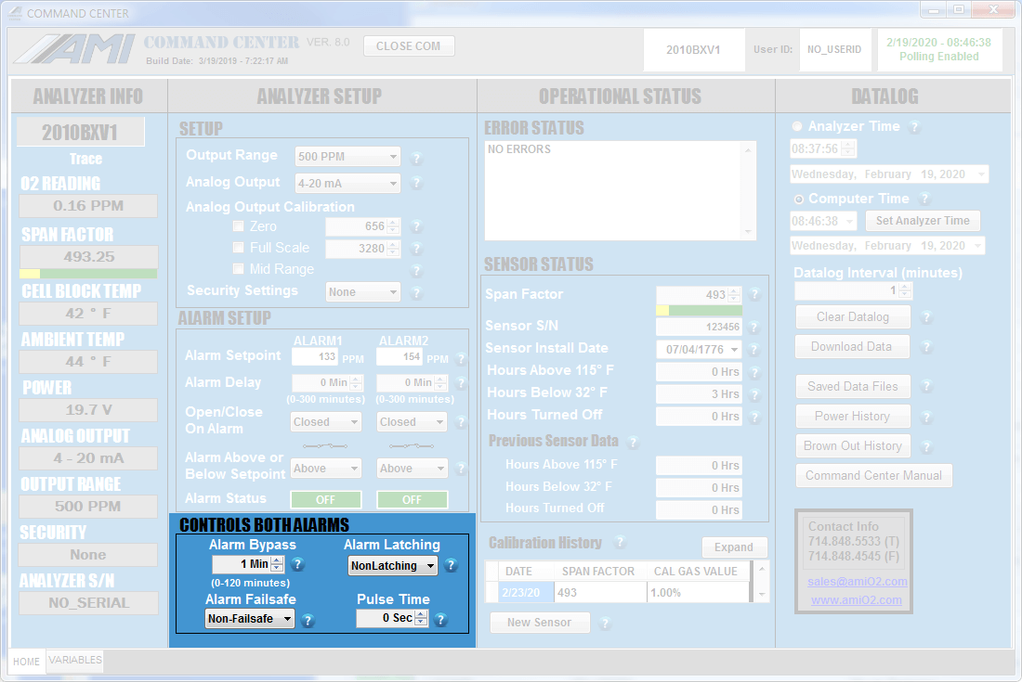
Task: Open the Analog Output 4-20 mA dropdown
Action: [347, 184]
